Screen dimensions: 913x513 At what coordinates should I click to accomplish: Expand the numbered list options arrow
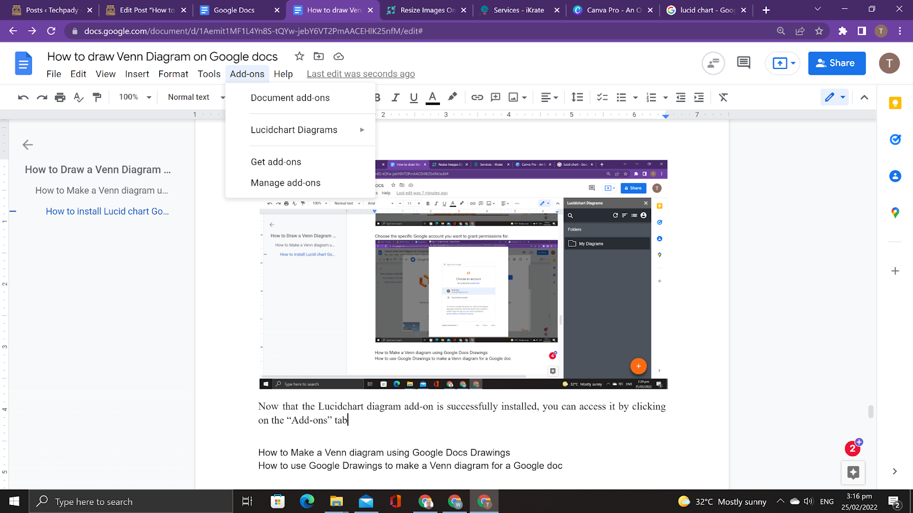(x=665, y=97)
